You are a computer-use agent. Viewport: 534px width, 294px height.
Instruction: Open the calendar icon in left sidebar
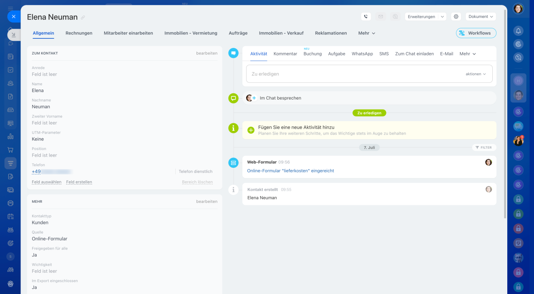(x=10, y=217)
